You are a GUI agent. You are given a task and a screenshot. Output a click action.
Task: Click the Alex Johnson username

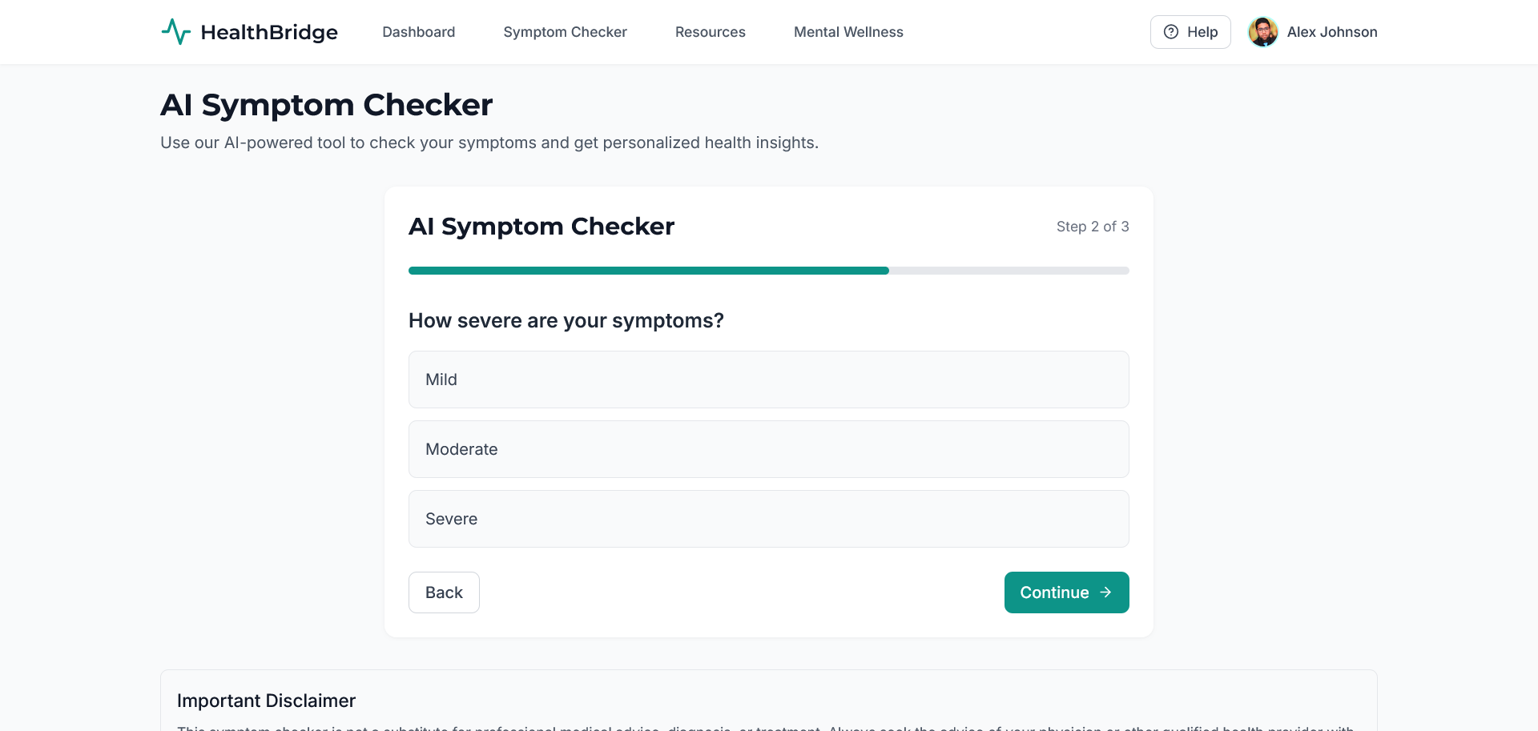[1332, 32]
